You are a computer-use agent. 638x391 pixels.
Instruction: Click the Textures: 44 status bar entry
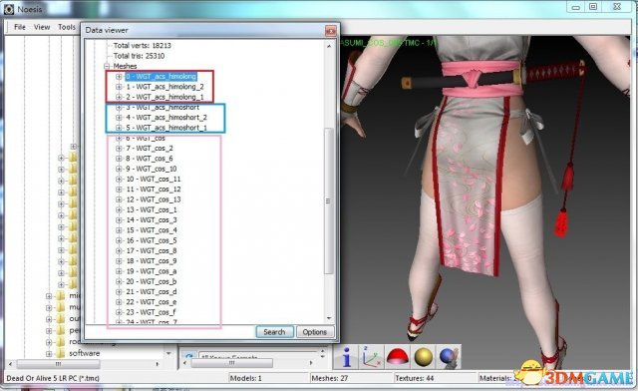point(415,378)
